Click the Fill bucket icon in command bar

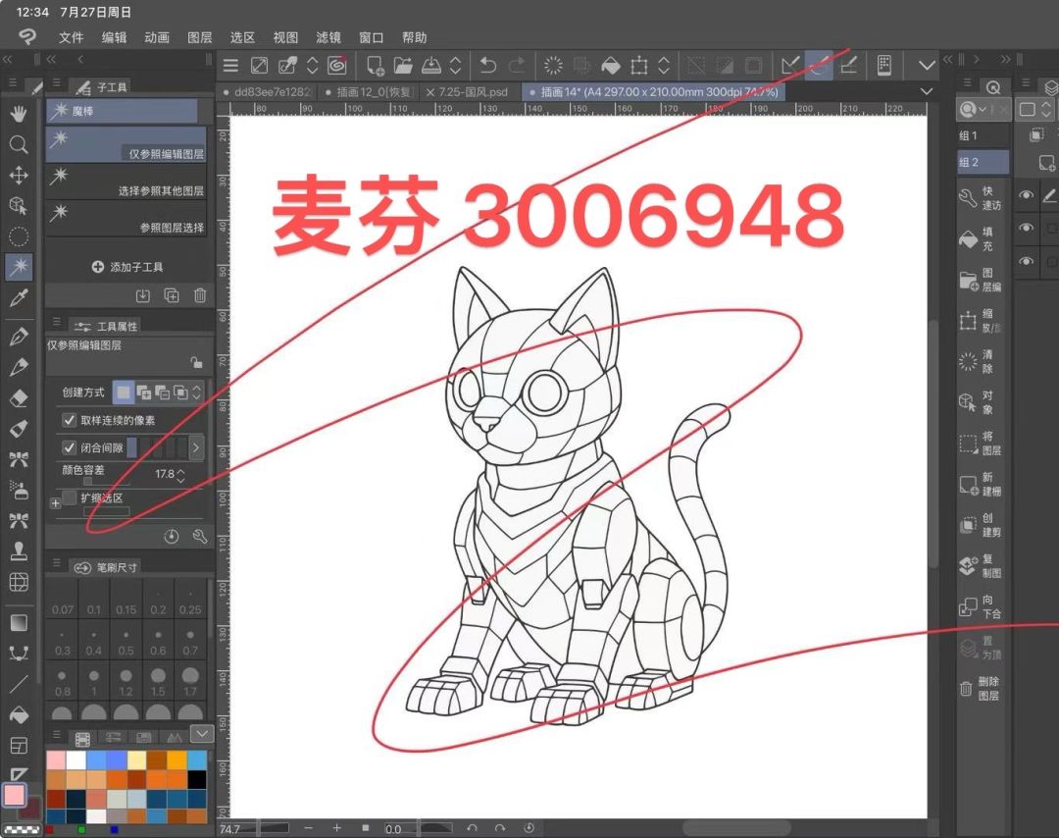[611, 66]
